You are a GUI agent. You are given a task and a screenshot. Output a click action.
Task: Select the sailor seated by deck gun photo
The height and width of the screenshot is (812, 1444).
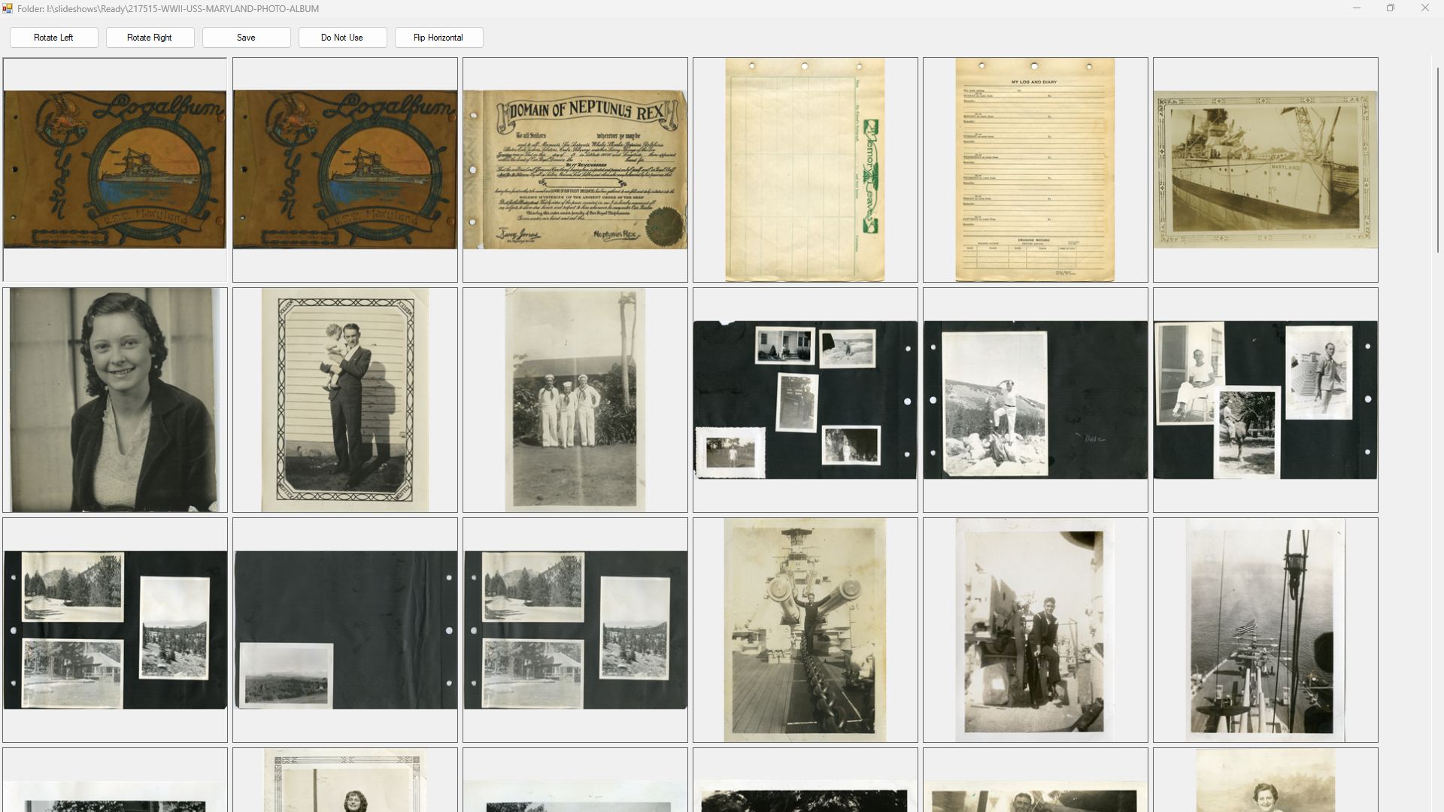coord(1036,630)
